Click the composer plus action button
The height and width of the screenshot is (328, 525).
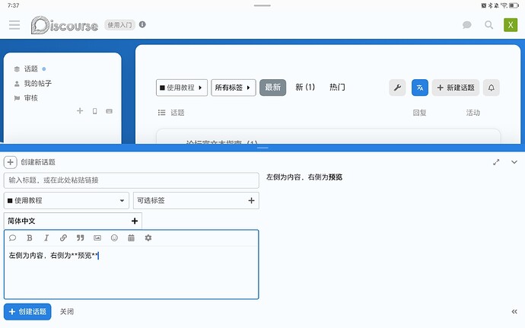(x=11, y=162)
